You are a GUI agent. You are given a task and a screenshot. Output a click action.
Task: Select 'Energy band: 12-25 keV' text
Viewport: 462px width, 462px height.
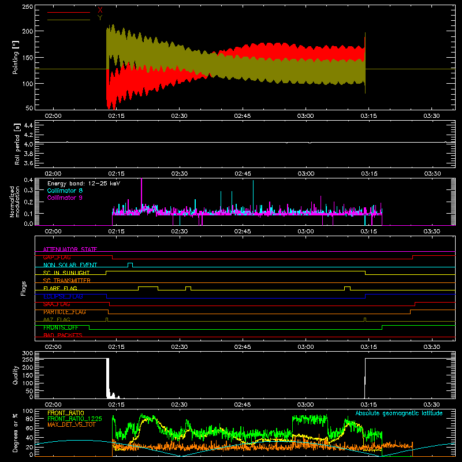point(84,184)
